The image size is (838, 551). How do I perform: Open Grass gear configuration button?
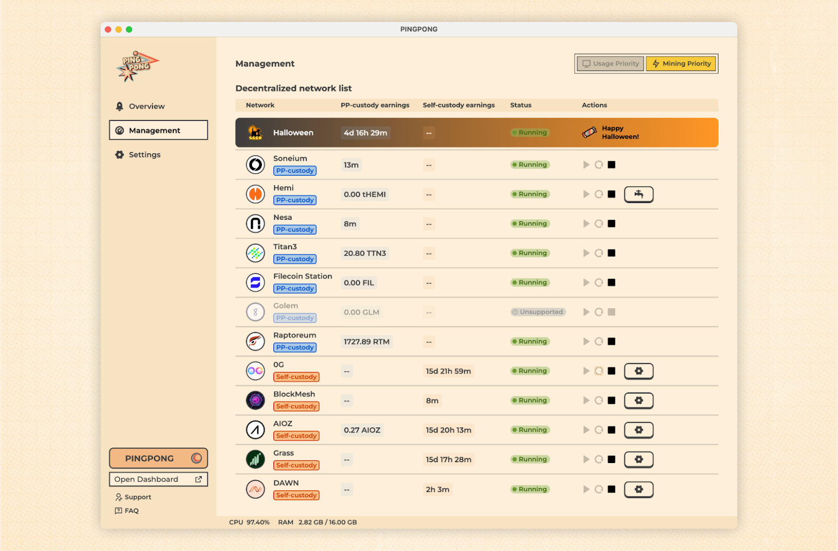[638, 459]
